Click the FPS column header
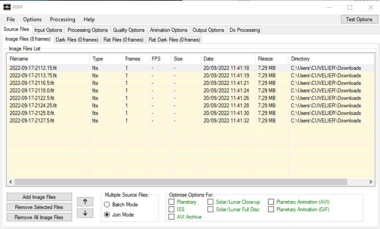 coord(160,59)
